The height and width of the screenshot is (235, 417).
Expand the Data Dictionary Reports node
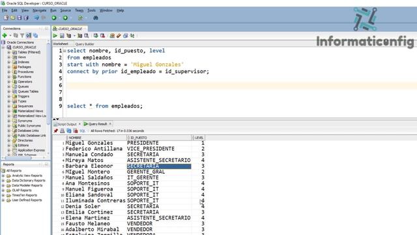[x=3, y=180]
